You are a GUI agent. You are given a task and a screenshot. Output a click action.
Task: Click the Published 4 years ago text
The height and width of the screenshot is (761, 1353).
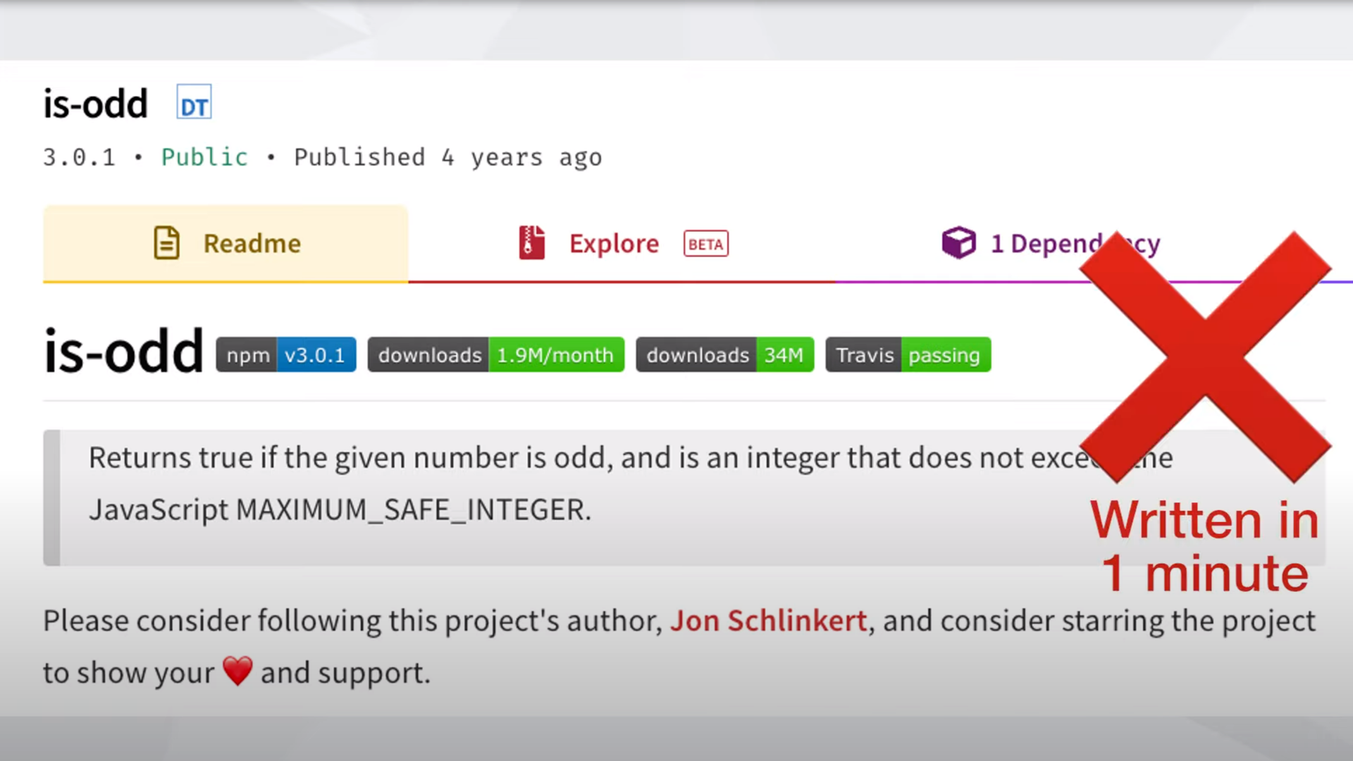[447, 157]
